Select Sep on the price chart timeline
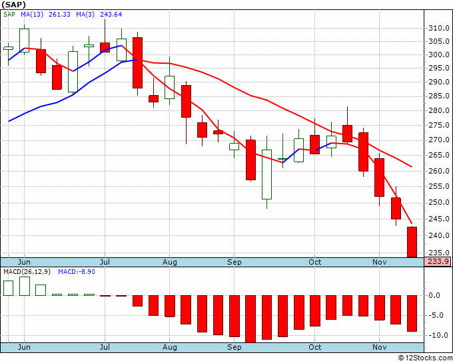The image size is (453, 363). (x=234, y=262)
